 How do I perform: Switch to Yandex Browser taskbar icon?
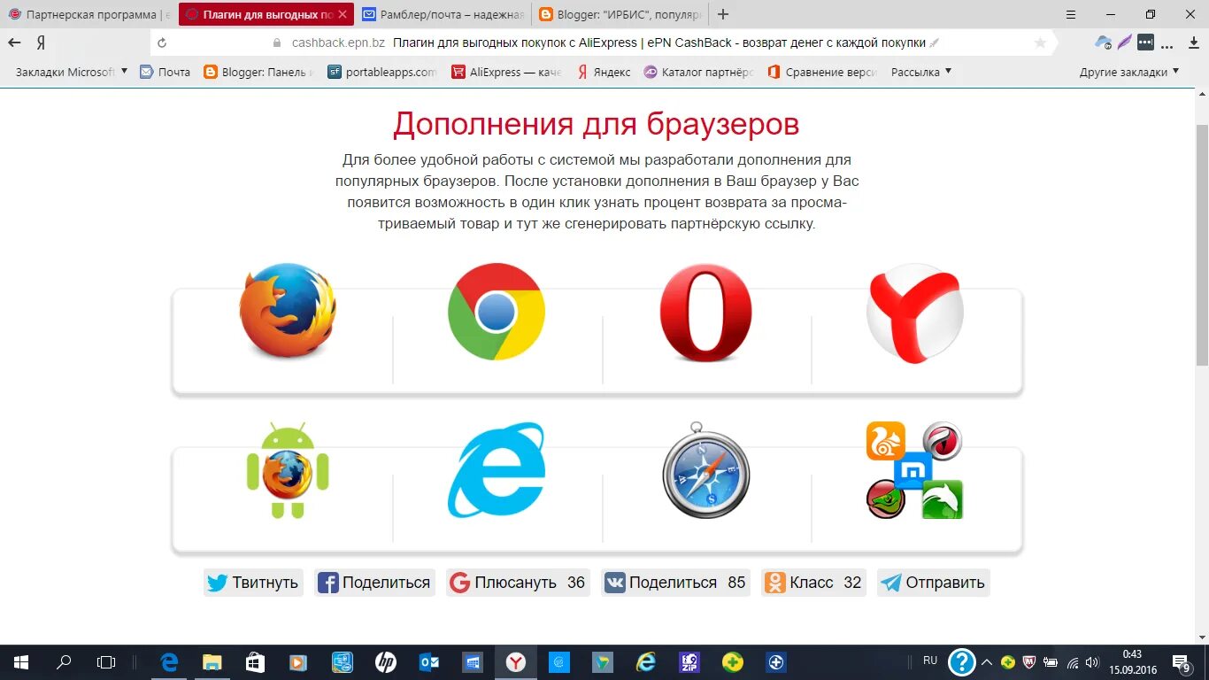[x=516, y=661]
